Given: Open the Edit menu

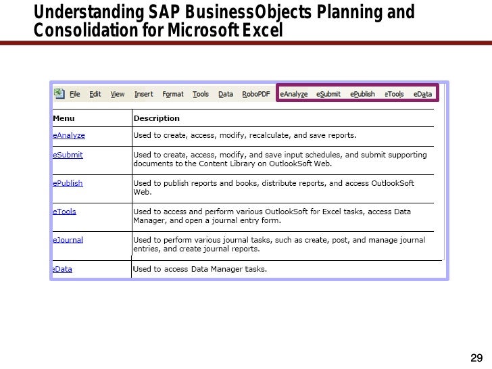Looking at the screenshot, I should coord(95,94).
